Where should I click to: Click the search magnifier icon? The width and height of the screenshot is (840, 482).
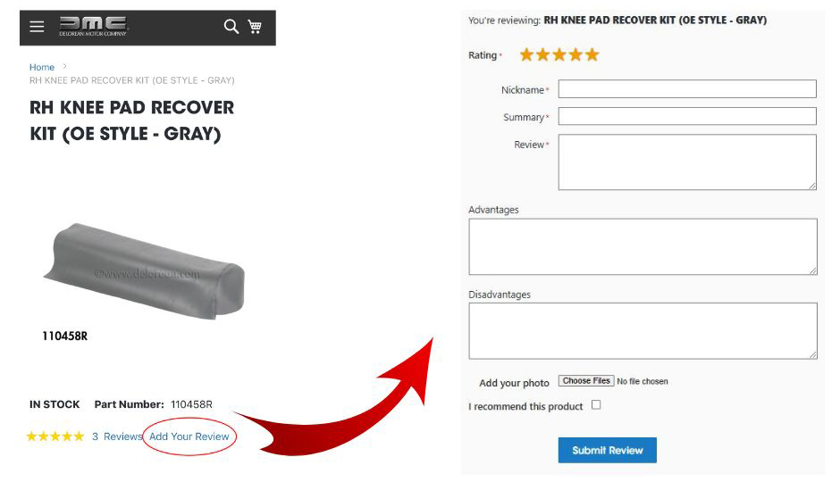(231, 26)
